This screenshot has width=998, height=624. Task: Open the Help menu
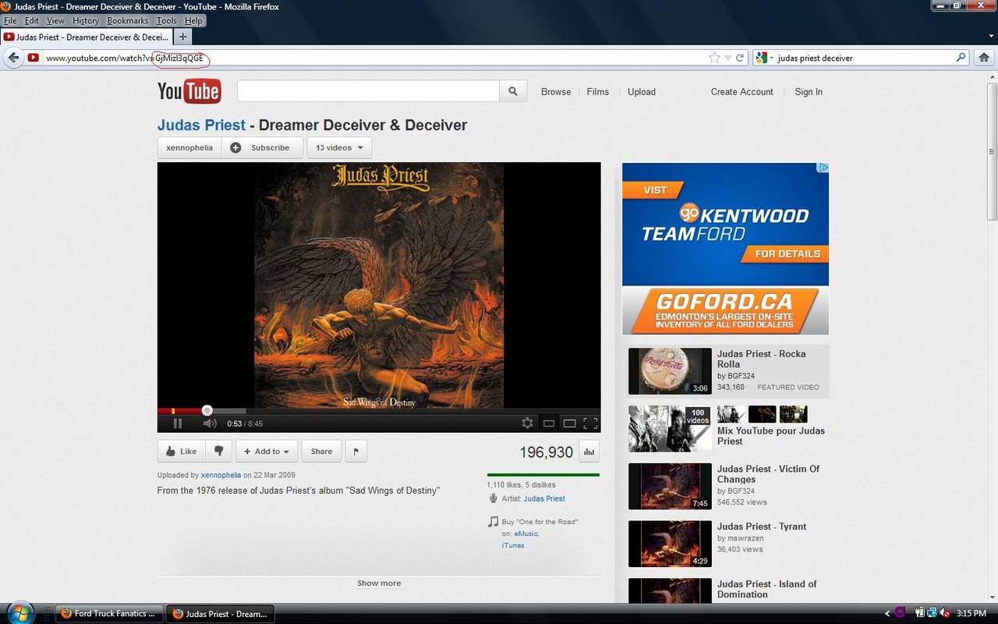pyautogui.click(x=194, y=21)
